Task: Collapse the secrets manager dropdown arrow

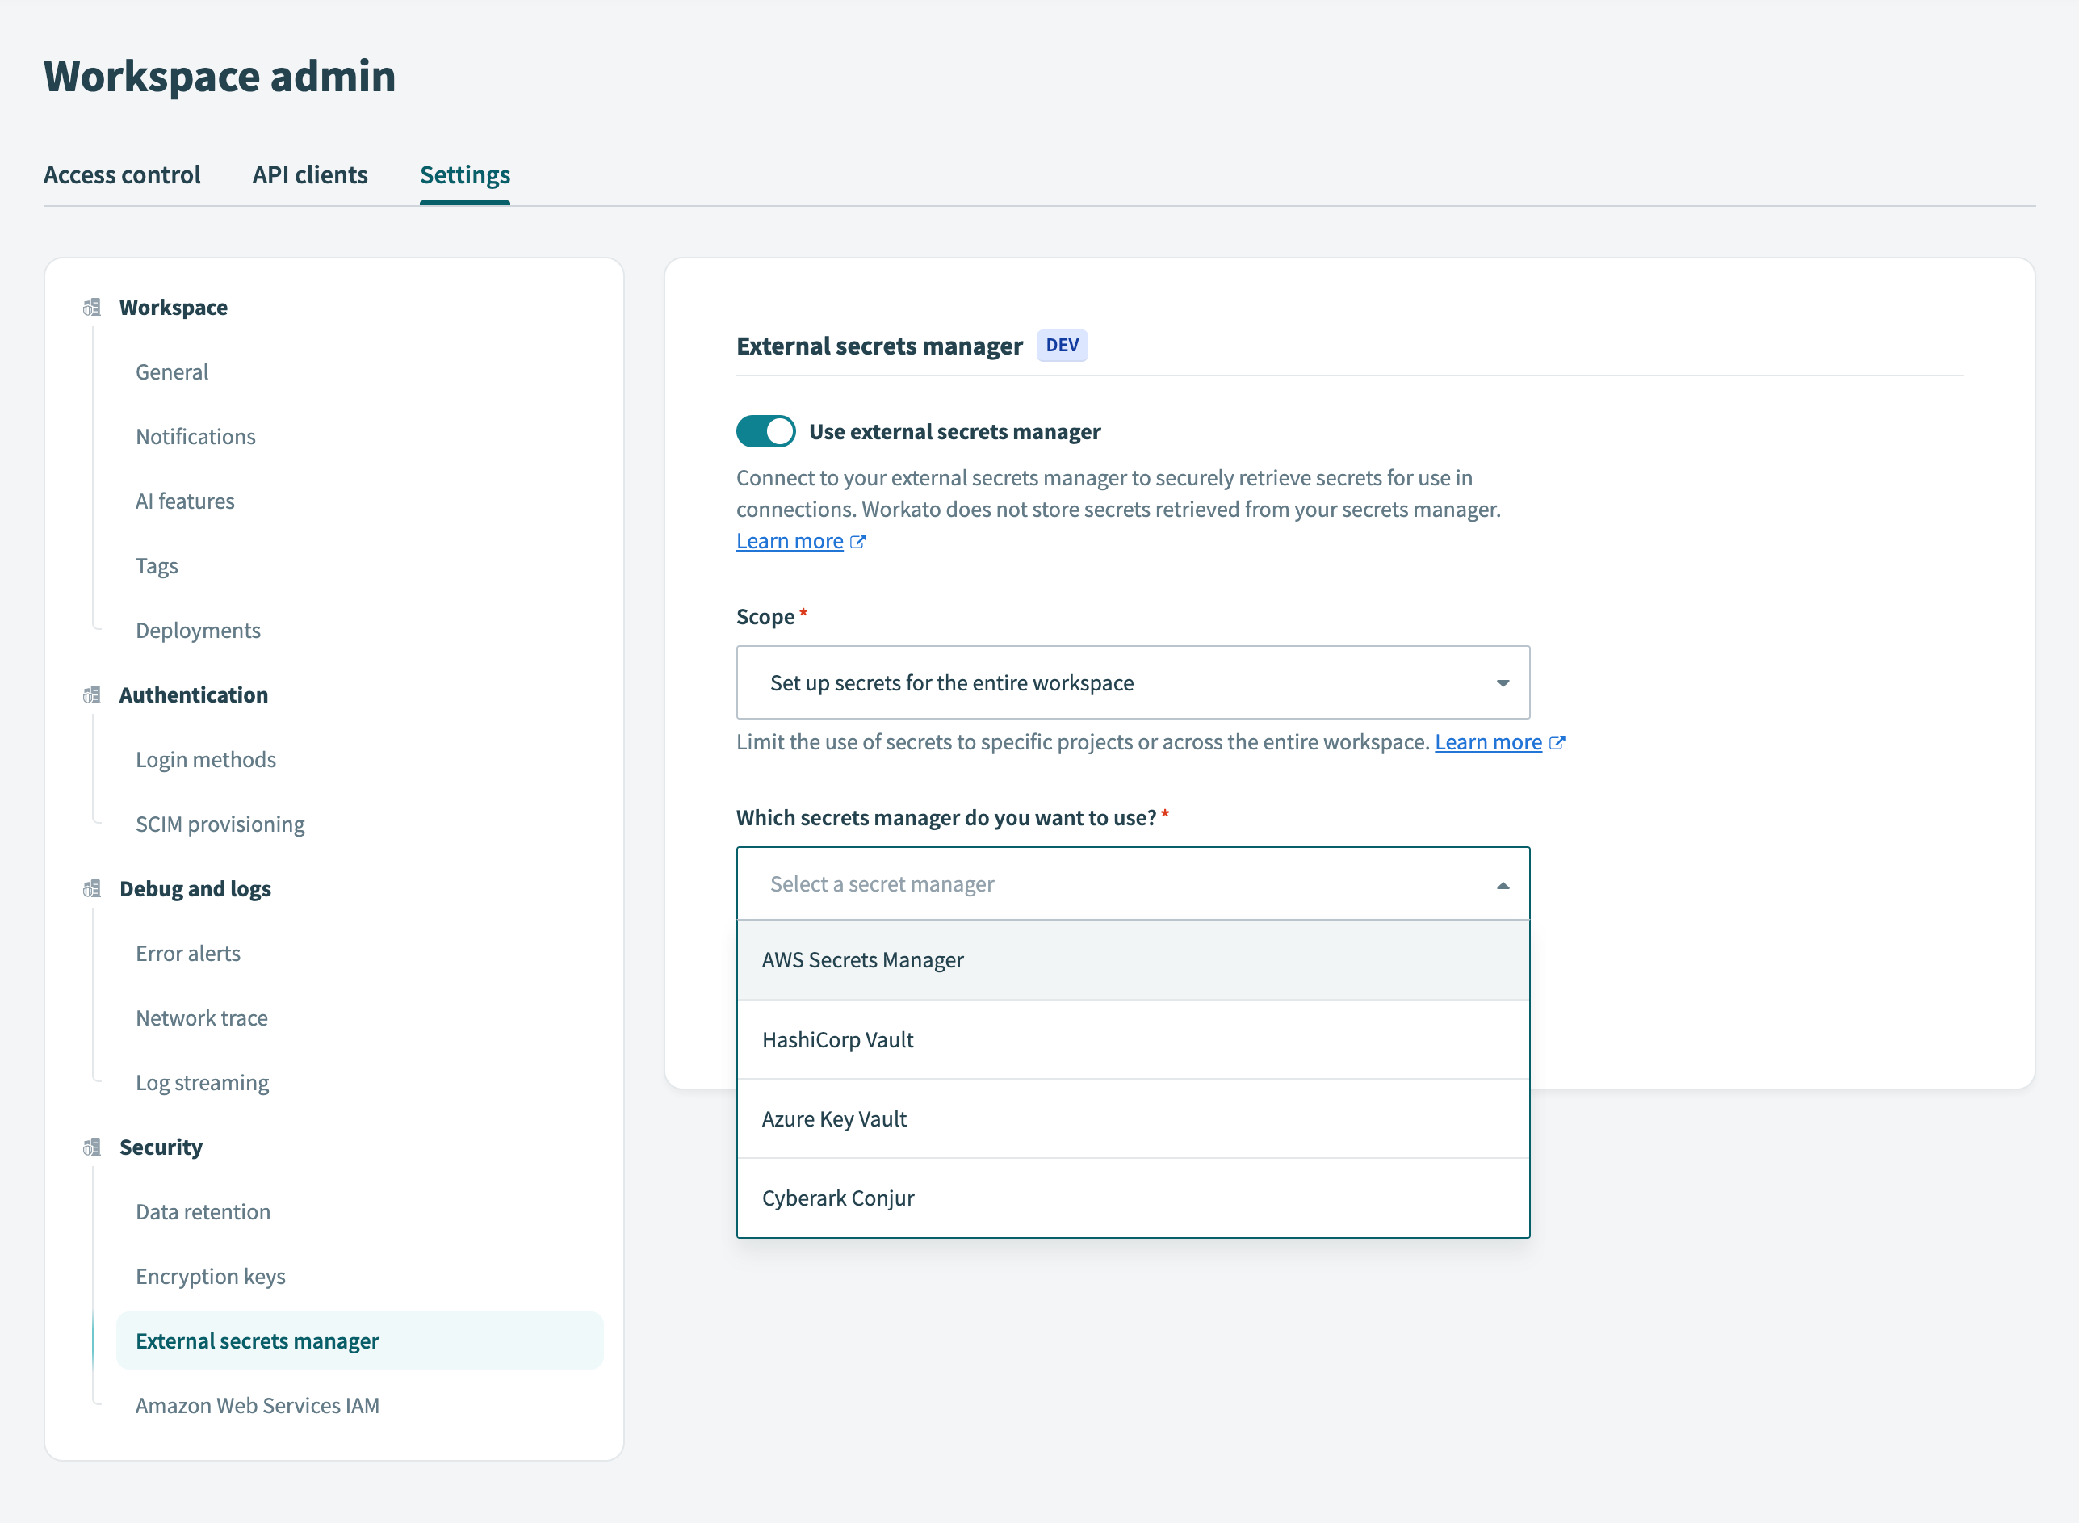Action: 1502,885
